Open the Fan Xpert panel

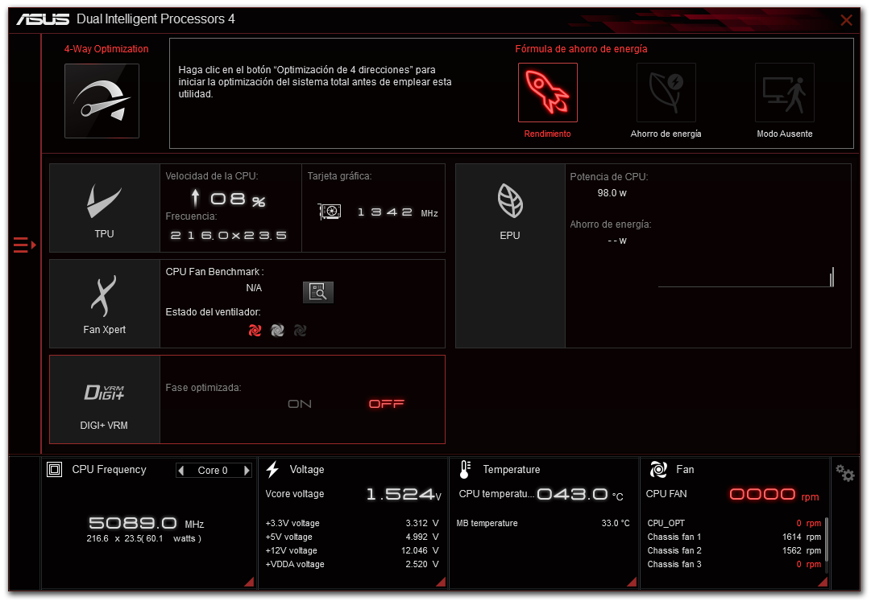(x=105, y=304)
